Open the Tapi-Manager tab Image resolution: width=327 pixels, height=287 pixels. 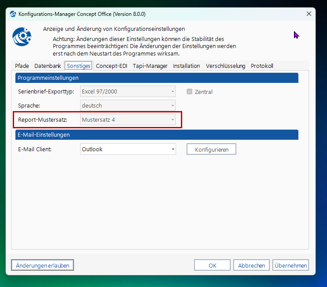pos(150,66)
